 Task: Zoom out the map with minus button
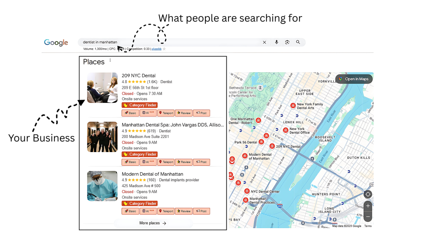368,217
